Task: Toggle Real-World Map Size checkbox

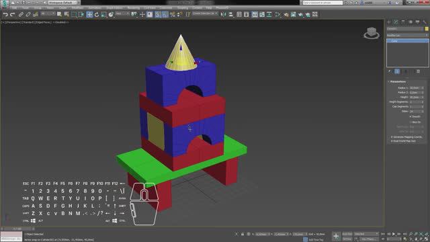Action: click(x=392, y=141)
